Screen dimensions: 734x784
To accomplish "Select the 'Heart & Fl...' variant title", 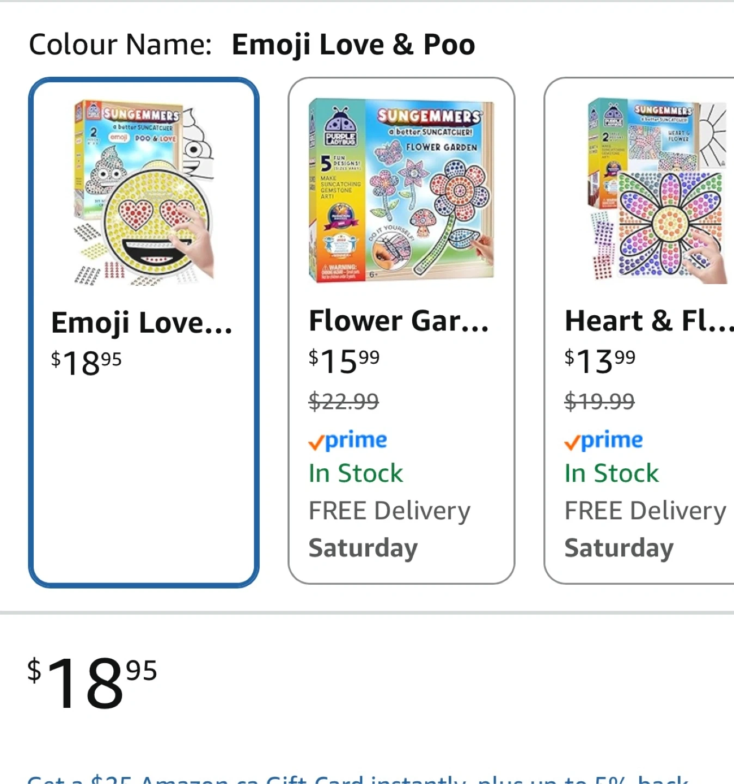I will pos(648,321).
